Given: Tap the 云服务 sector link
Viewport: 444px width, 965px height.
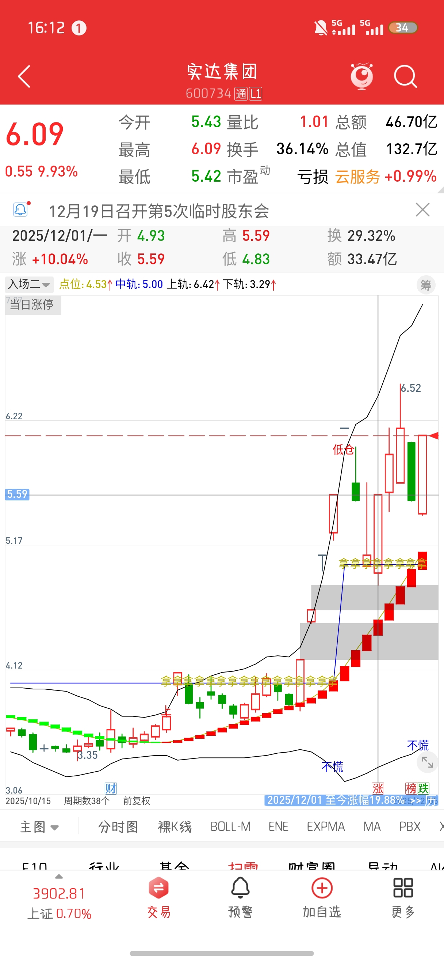Looking at the screenshot, I should pos(357,177).
